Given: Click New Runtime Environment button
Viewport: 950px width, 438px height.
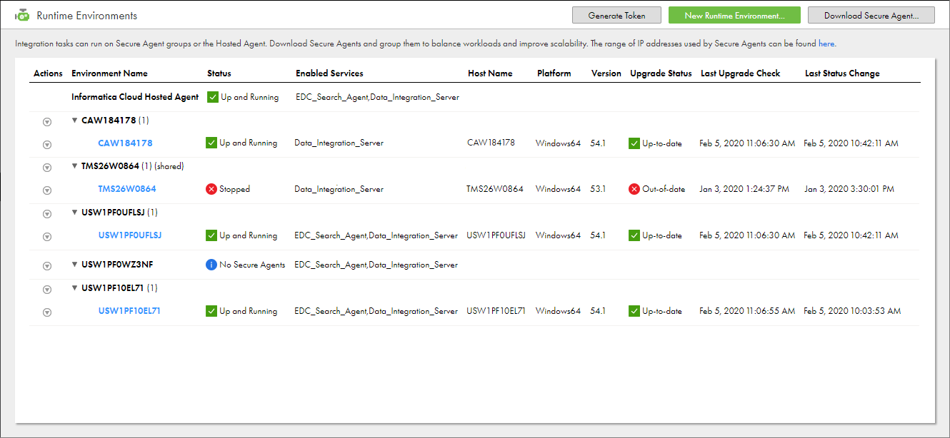Looking at the screenshot, I should tap(734, 15).
